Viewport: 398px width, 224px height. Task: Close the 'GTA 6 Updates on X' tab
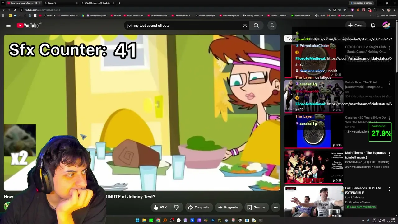tap(114, 3)
